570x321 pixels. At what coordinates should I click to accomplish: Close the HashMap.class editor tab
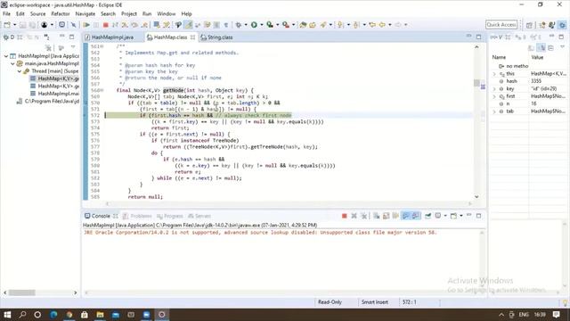click(x=192, y=37)
